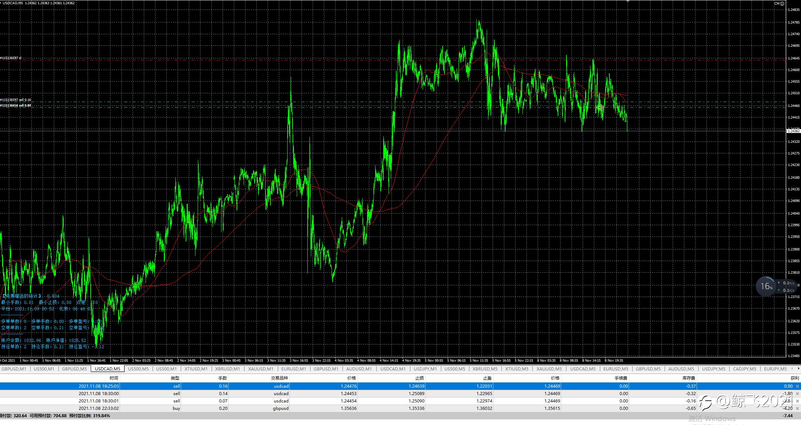The width and height of the screenshot is (801, 425).
Task: Click the sell trade entry marker on chart
Action: pos(600,107)
